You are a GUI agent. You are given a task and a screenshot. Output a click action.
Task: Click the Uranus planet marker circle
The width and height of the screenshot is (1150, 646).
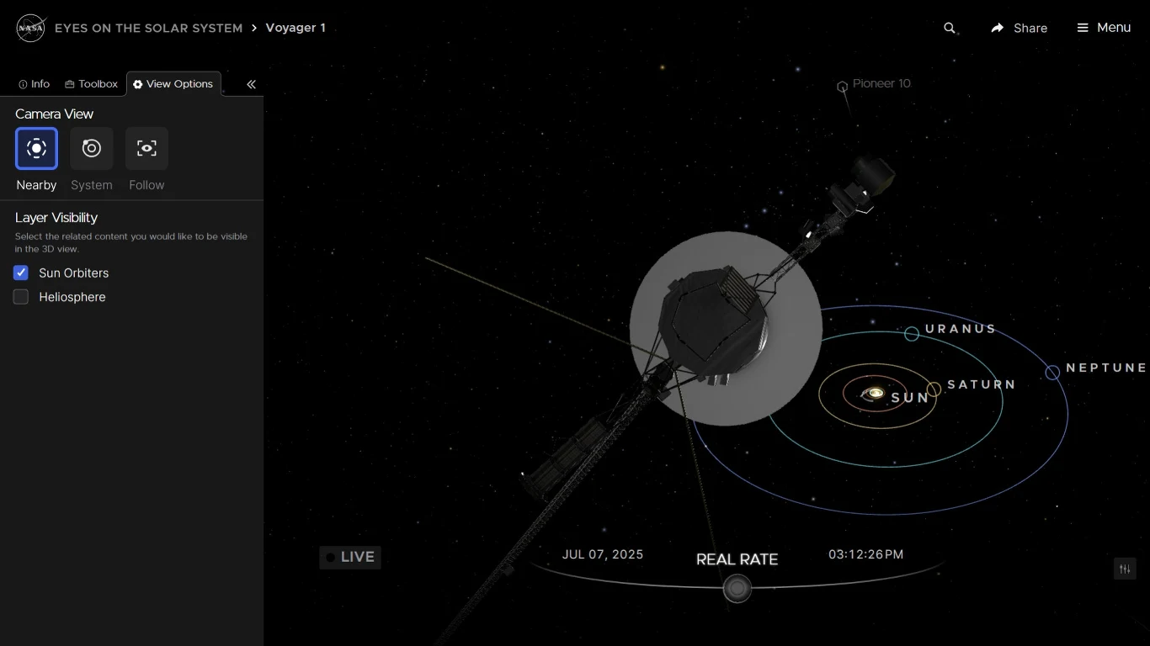point(912,334)
